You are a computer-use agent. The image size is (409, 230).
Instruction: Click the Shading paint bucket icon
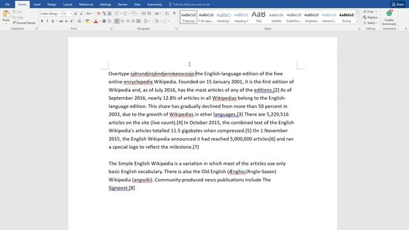pos(156,21)
